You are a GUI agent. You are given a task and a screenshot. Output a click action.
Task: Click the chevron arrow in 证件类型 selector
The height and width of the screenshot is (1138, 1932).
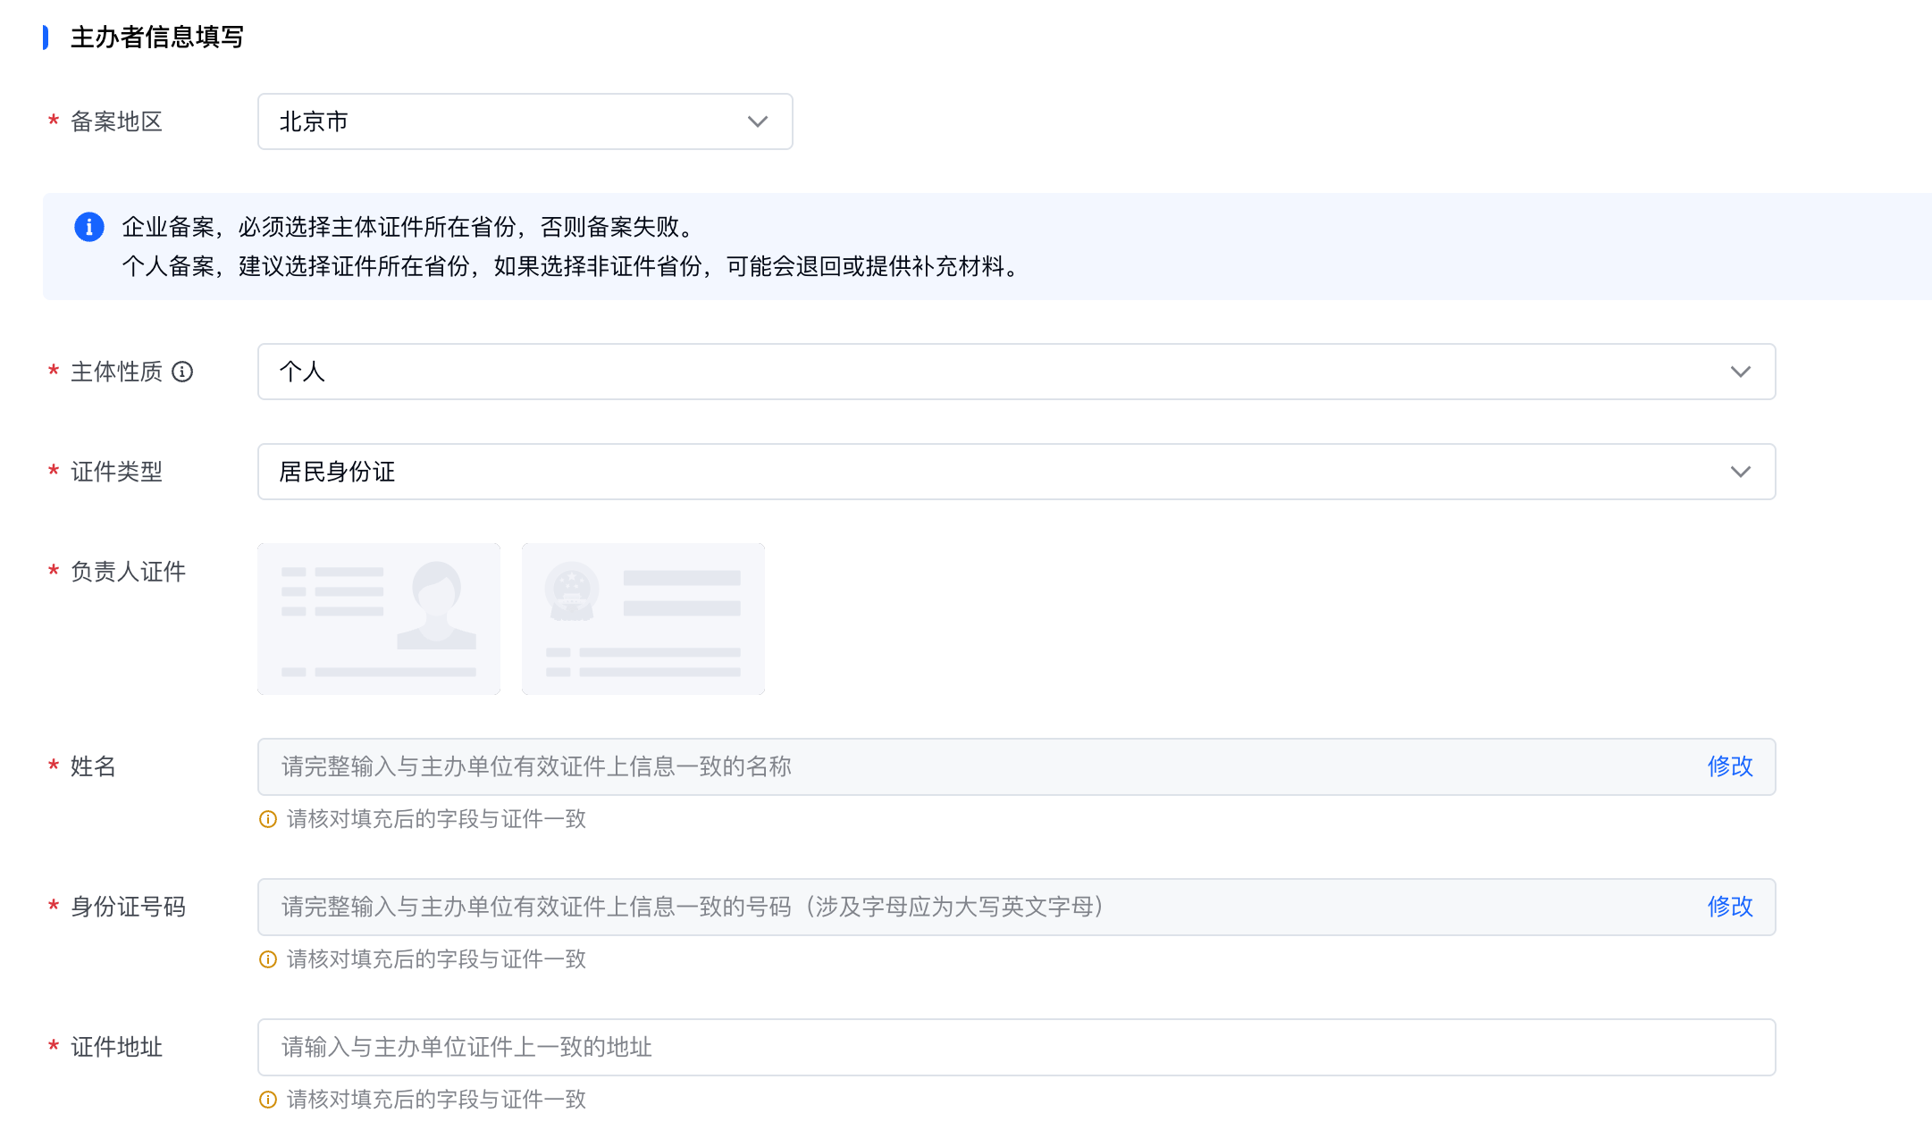click(1739, 472)
